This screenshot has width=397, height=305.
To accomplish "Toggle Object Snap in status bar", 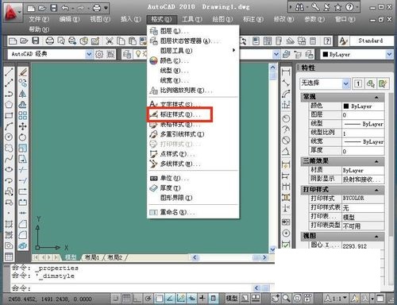I will click(159, 299).
